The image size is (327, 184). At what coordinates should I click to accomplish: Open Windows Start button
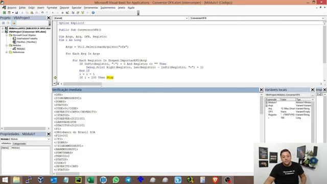pyautogui.click(x=5, y=180)
